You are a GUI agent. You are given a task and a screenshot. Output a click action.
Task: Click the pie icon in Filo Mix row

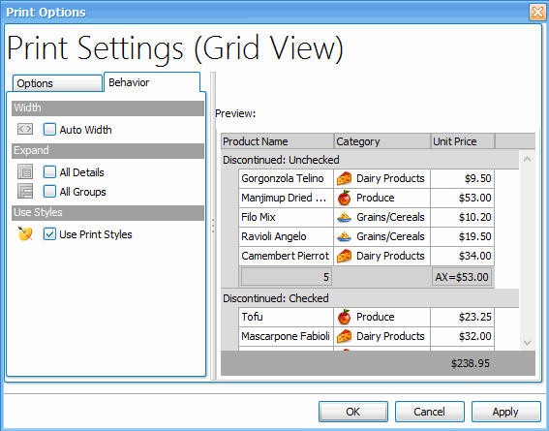[x=344, y=217]
